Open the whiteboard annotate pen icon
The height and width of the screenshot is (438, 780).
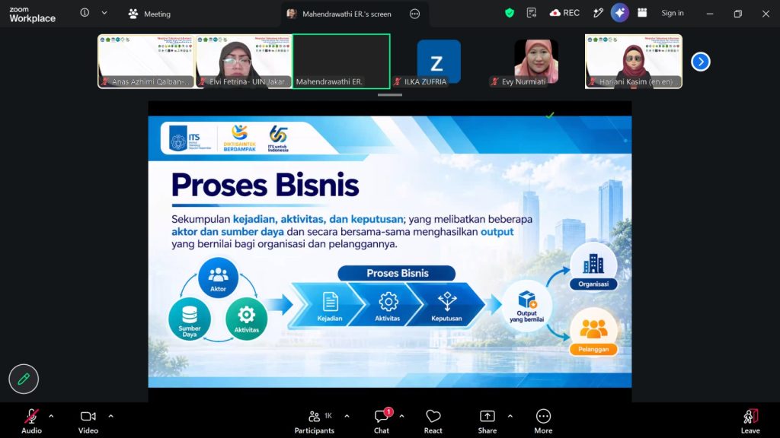point(598,14)
